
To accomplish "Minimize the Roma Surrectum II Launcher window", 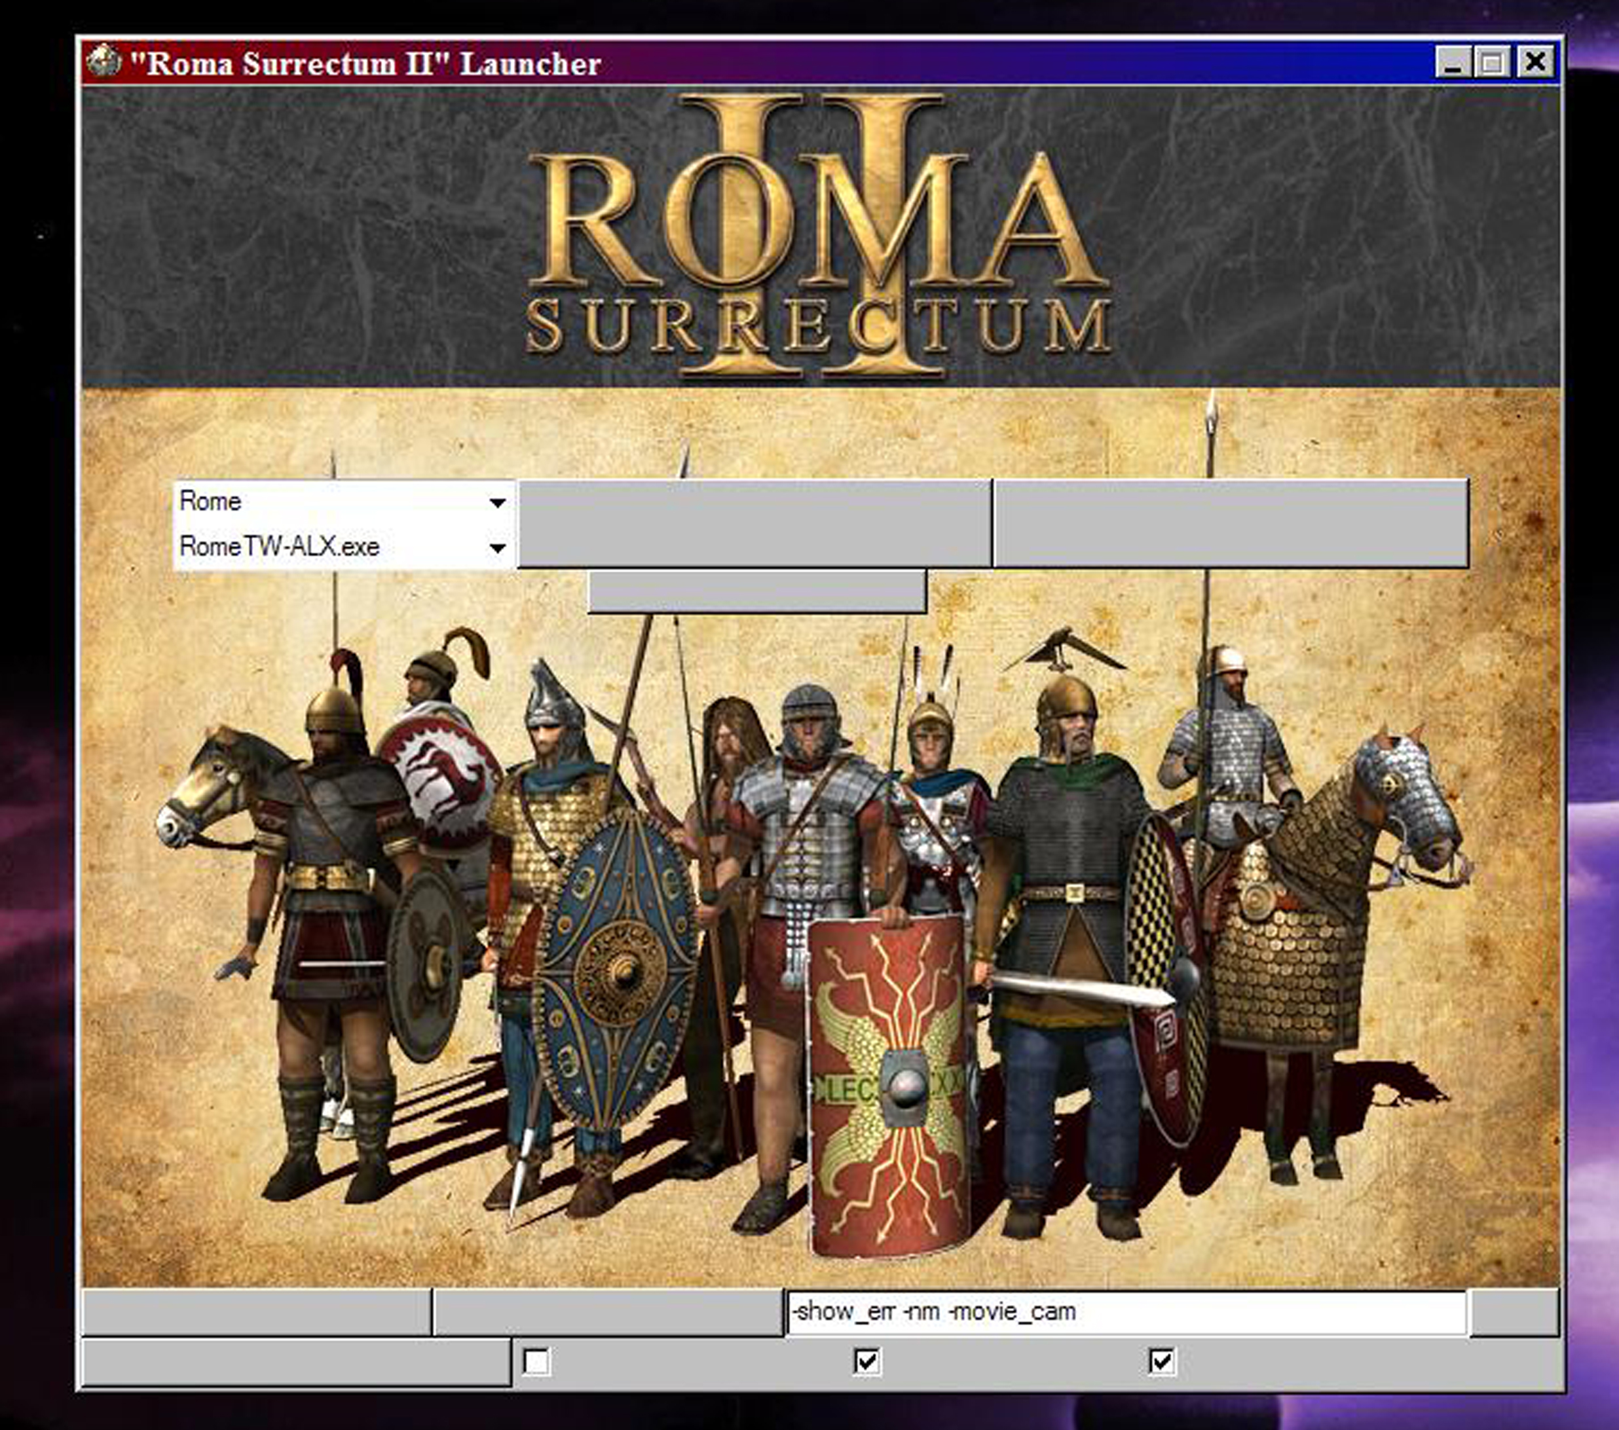I will point(1453,62).
